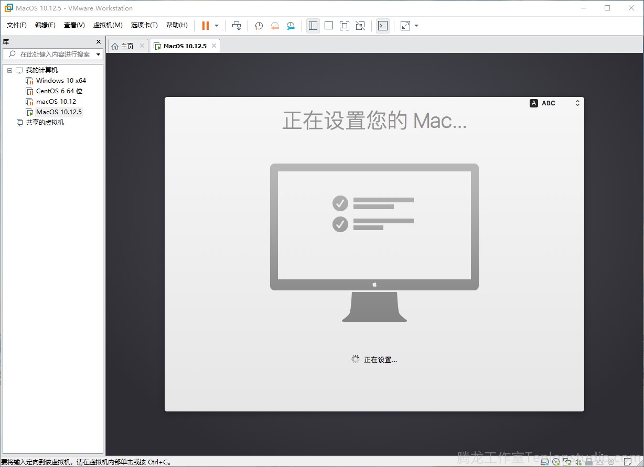Maximize the VMware Workstation window
This screenshot has height=467, width=644.
point(607,8)
